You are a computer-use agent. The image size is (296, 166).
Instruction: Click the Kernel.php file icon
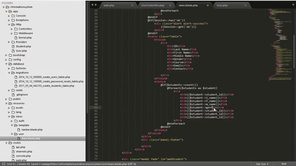point(16,38)
